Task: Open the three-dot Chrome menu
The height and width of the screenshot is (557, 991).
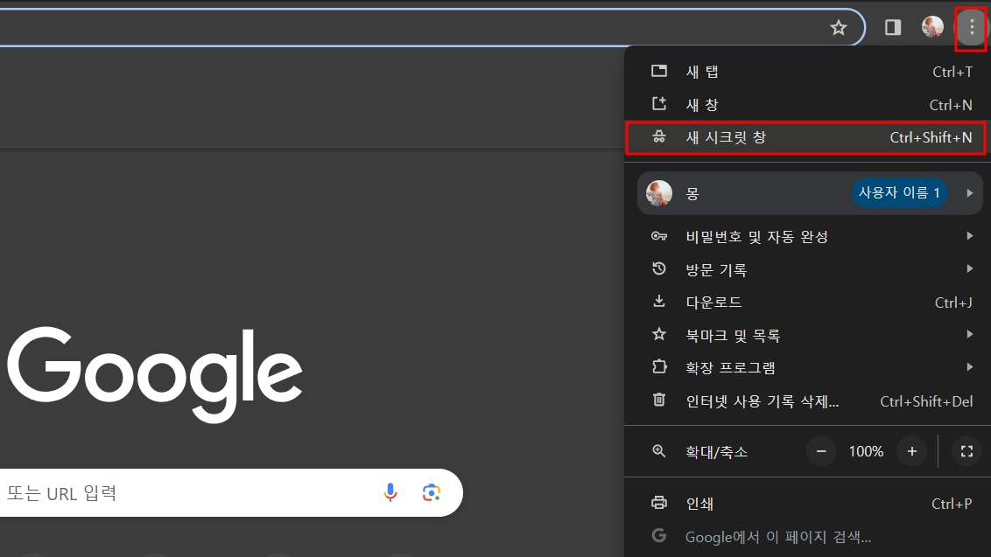Action: 972,27
